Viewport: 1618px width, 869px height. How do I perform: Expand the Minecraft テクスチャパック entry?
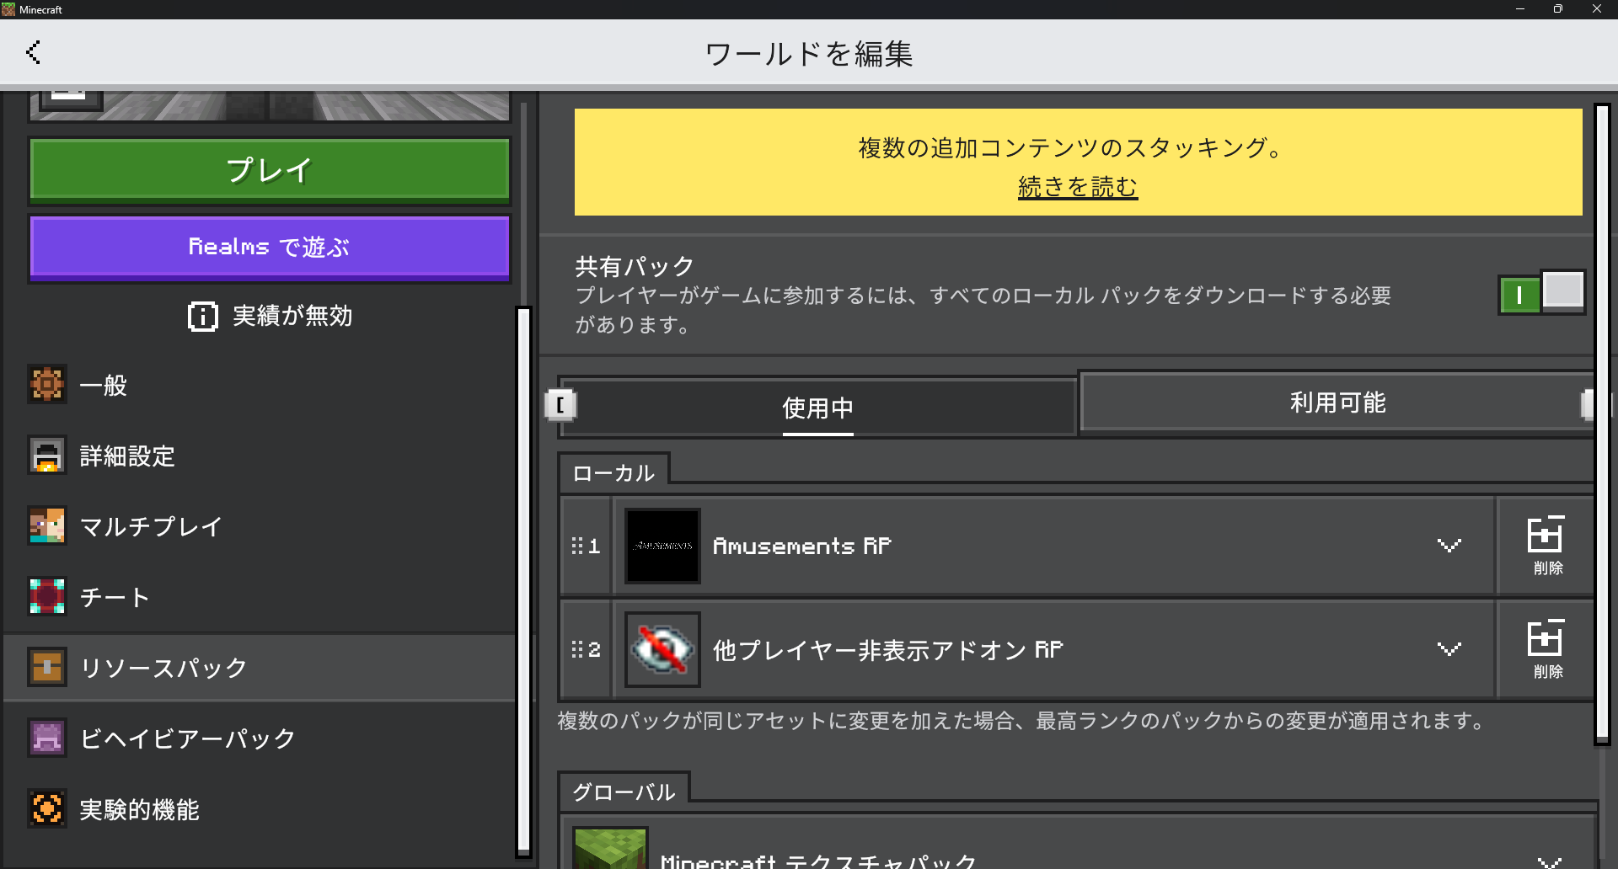click(x=1549, y=861)
